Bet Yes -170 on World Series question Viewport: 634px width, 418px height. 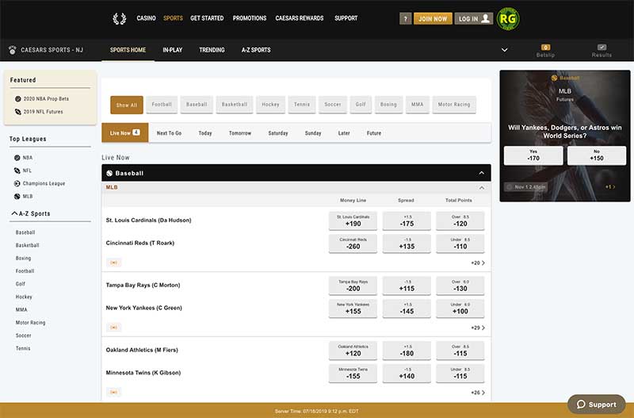click(x=533, y=155)
